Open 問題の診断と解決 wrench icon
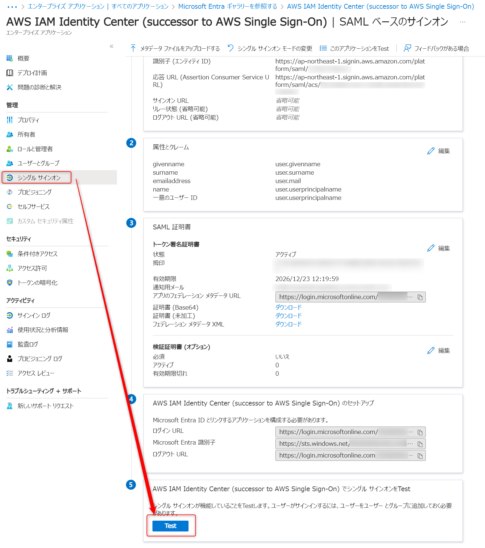 [10, 87]
